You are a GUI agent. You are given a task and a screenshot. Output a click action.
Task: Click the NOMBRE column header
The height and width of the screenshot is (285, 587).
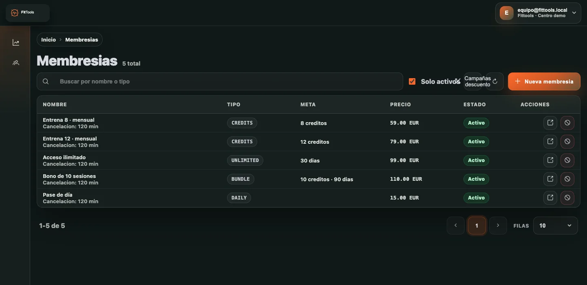click(55, 105)
